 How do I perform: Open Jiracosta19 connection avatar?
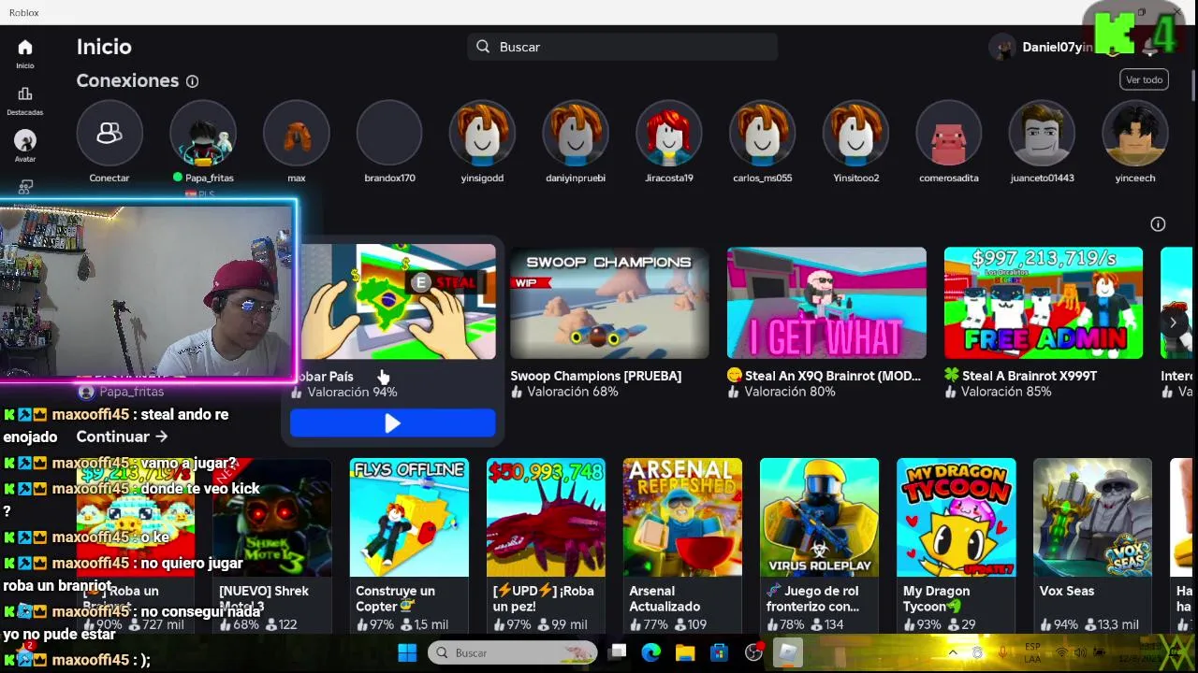669,134
